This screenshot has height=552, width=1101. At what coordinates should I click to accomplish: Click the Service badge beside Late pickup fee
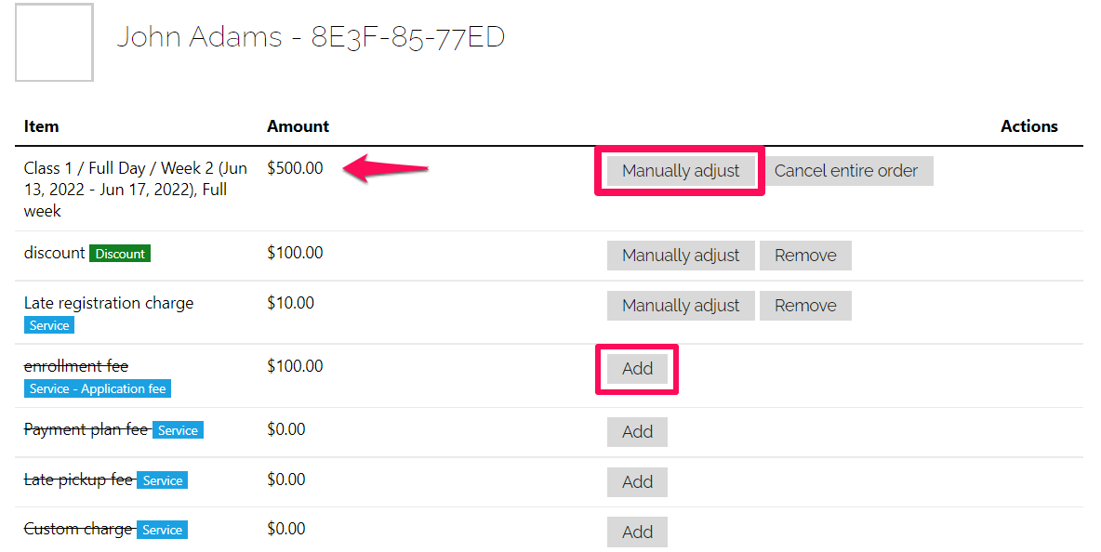pos(162,480)
